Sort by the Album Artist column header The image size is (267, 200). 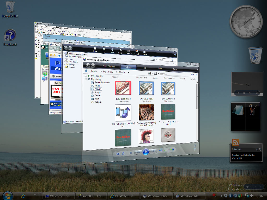pos(141,78)
